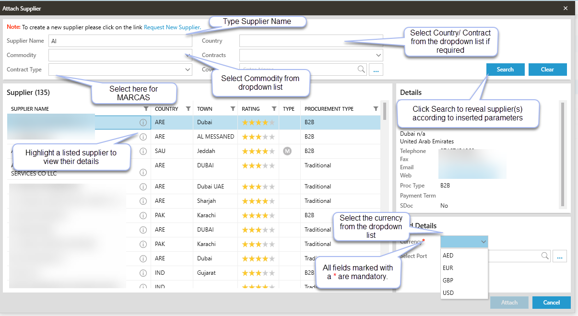
Task: Open the Country column filter icon
Action: click(x=189, y=109)
